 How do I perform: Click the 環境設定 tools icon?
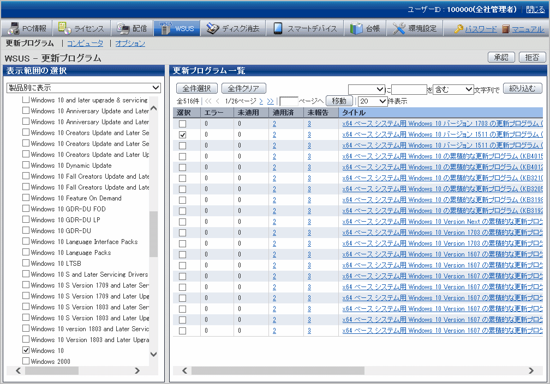point(399,28)
